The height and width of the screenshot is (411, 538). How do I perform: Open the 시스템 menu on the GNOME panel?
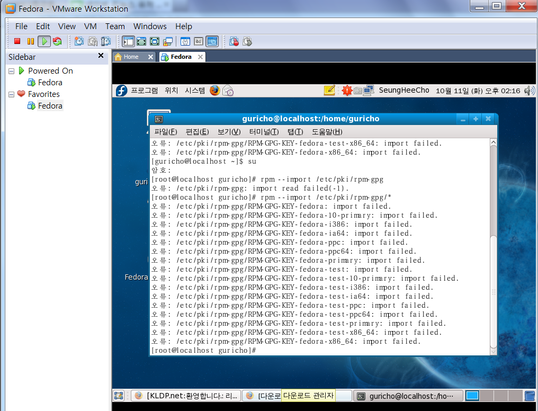tap(195, 91)
